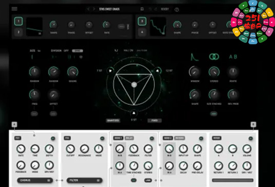Click the LFO 3 Phase knob
Viewport: 275px width, 187px height.
(195, 25)
